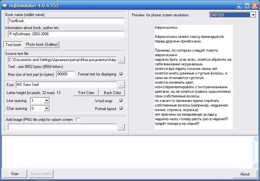This screenshot has height=181, width=260.
Task: Choose Back Color for background
Action: 112,93
